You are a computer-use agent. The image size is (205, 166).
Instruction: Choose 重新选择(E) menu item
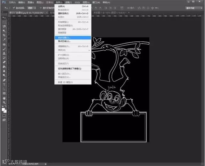pyautogui.click(x=73, y=13)
